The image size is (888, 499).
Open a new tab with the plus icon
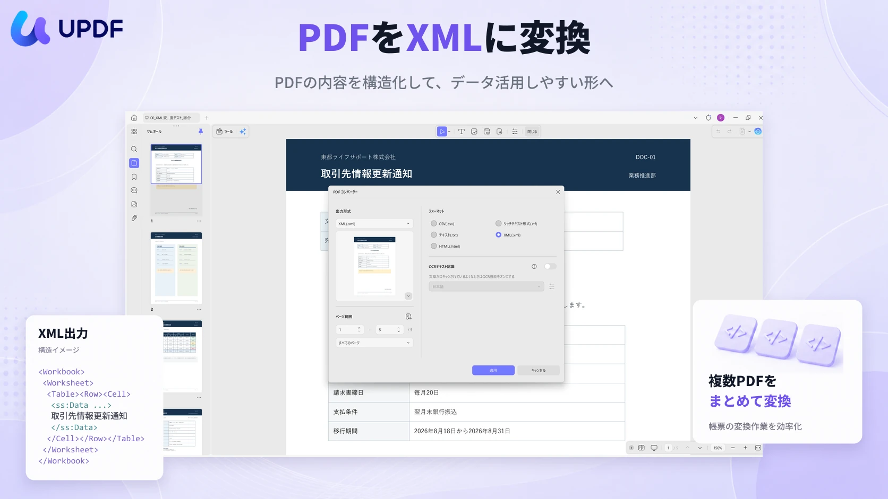click(207, 118)
